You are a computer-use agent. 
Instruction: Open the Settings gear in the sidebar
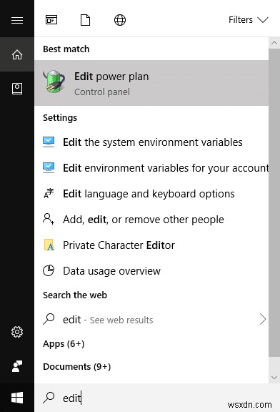click(17, 332)
